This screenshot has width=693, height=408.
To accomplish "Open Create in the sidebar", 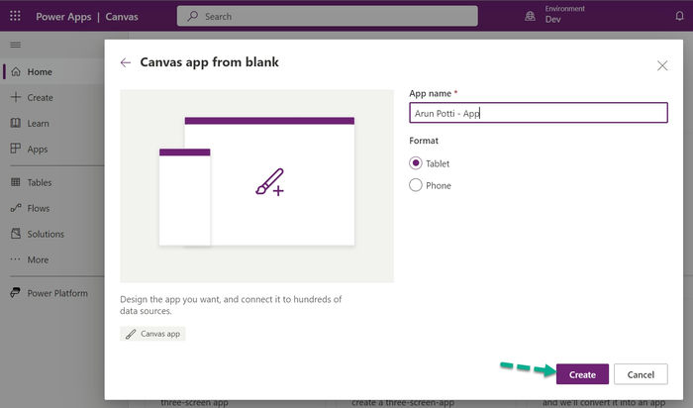I will 53,97.
